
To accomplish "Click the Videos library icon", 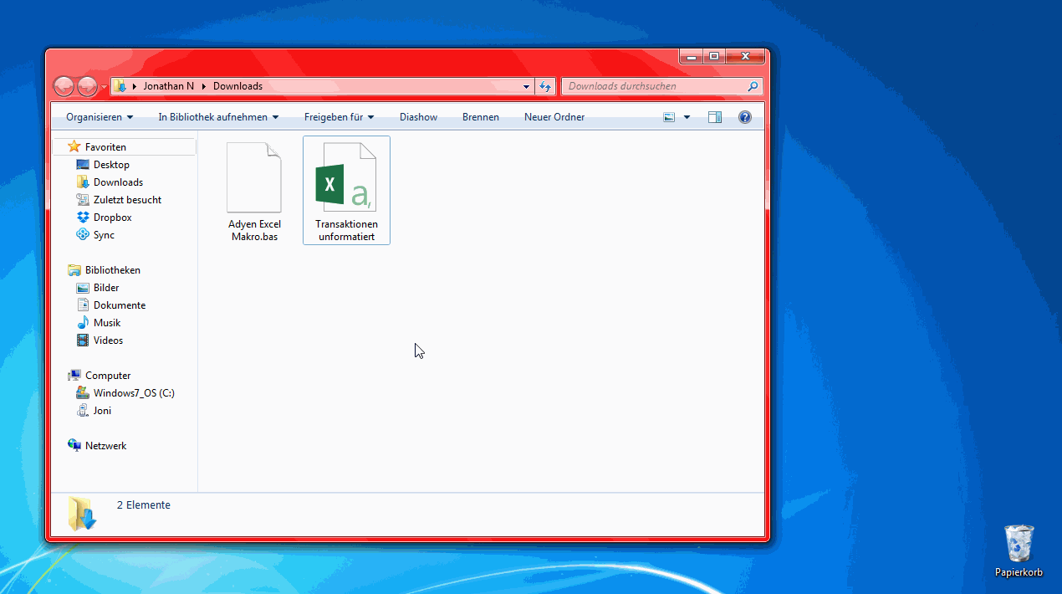I will click(x=83, y=341).
